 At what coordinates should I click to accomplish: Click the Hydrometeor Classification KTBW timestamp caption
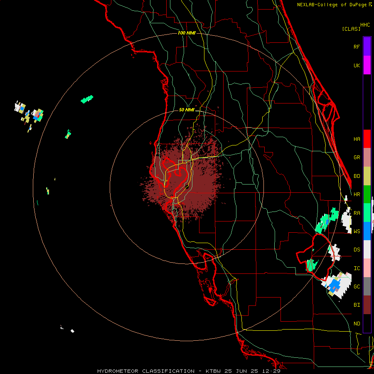[x=189, y=371]
